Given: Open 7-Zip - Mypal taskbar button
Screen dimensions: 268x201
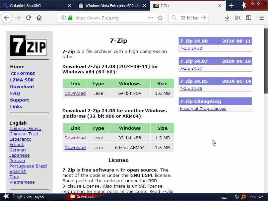Looking at the screenshot, I should click(40, 197).
